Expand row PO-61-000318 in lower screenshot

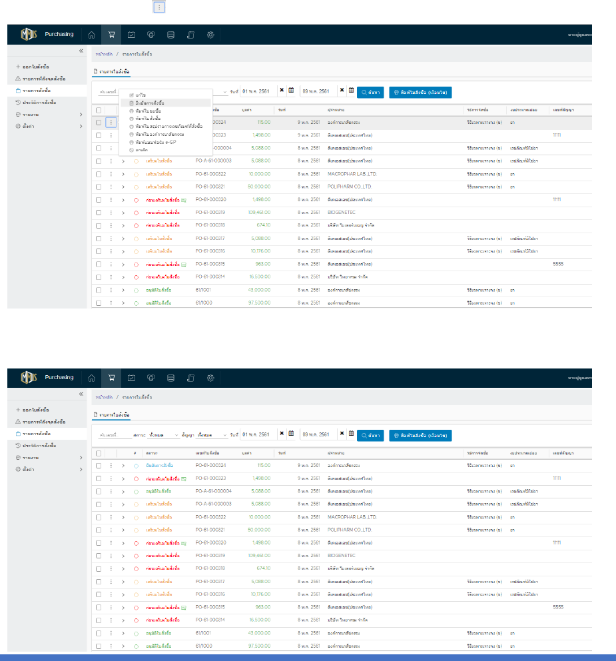(123, 568)
